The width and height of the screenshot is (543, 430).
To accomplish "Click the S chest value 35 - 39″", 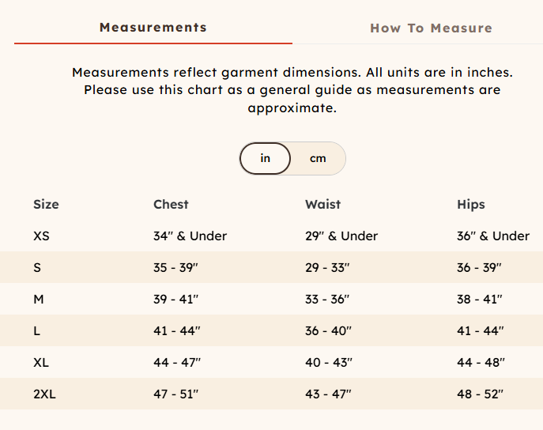I will pyautogui.click(x=175, y=268).
